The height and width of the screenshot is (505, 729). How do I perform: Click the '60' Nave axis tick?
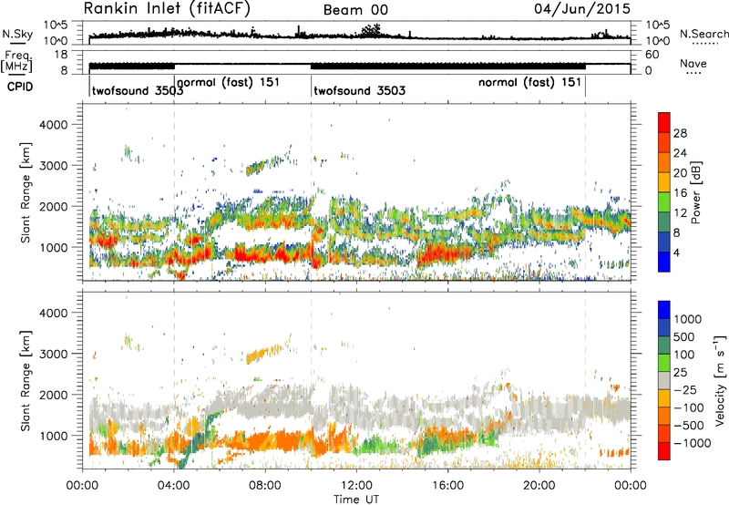pos(652,55)
